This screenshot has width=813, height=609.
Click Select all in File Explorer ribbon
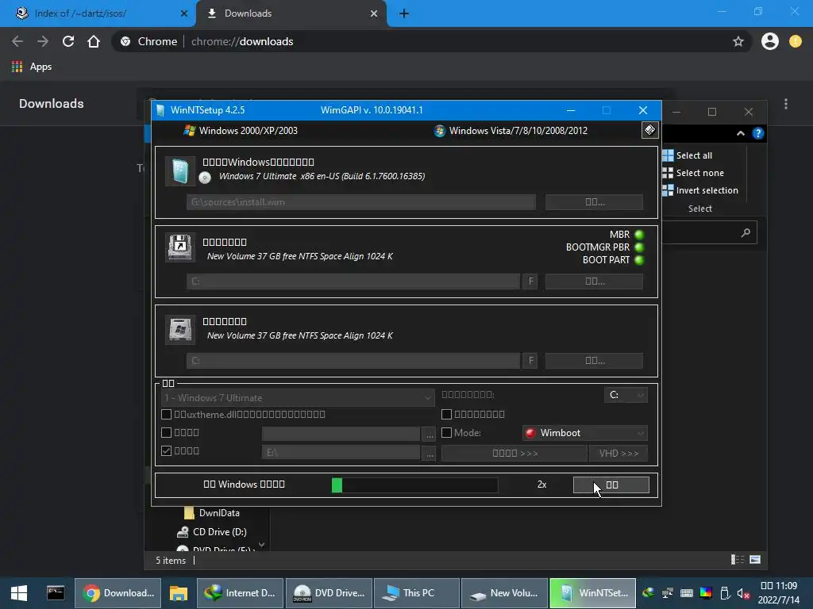pos(688,155)
